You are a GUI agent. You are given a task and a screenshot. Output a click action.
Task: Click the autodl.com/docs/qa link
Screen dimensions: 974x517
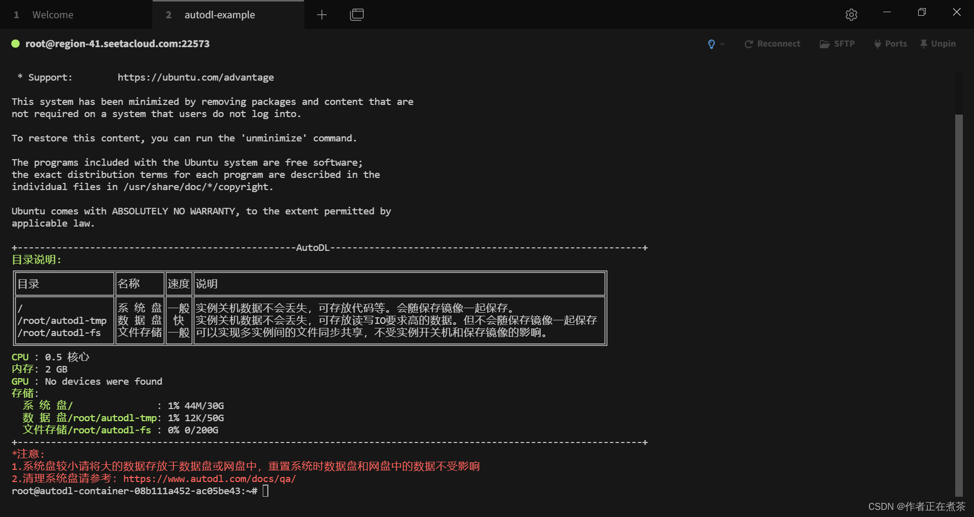(x=210, y=479)
